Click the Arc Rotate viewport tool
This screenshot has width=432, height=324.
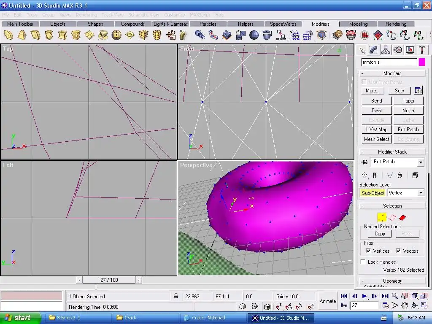click(414, 305)
